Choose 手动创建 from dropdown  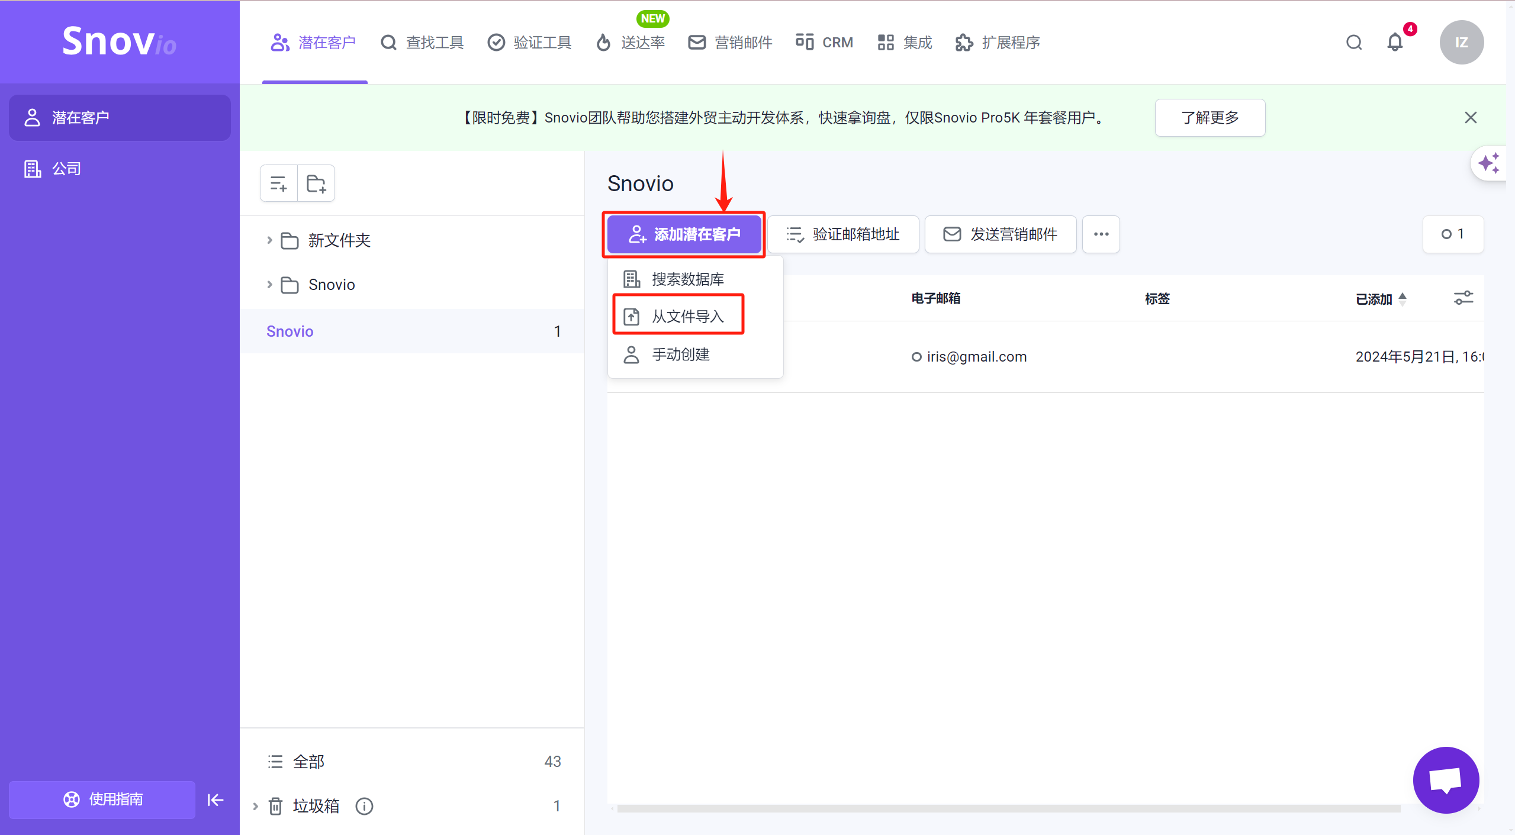click(696, 354)
